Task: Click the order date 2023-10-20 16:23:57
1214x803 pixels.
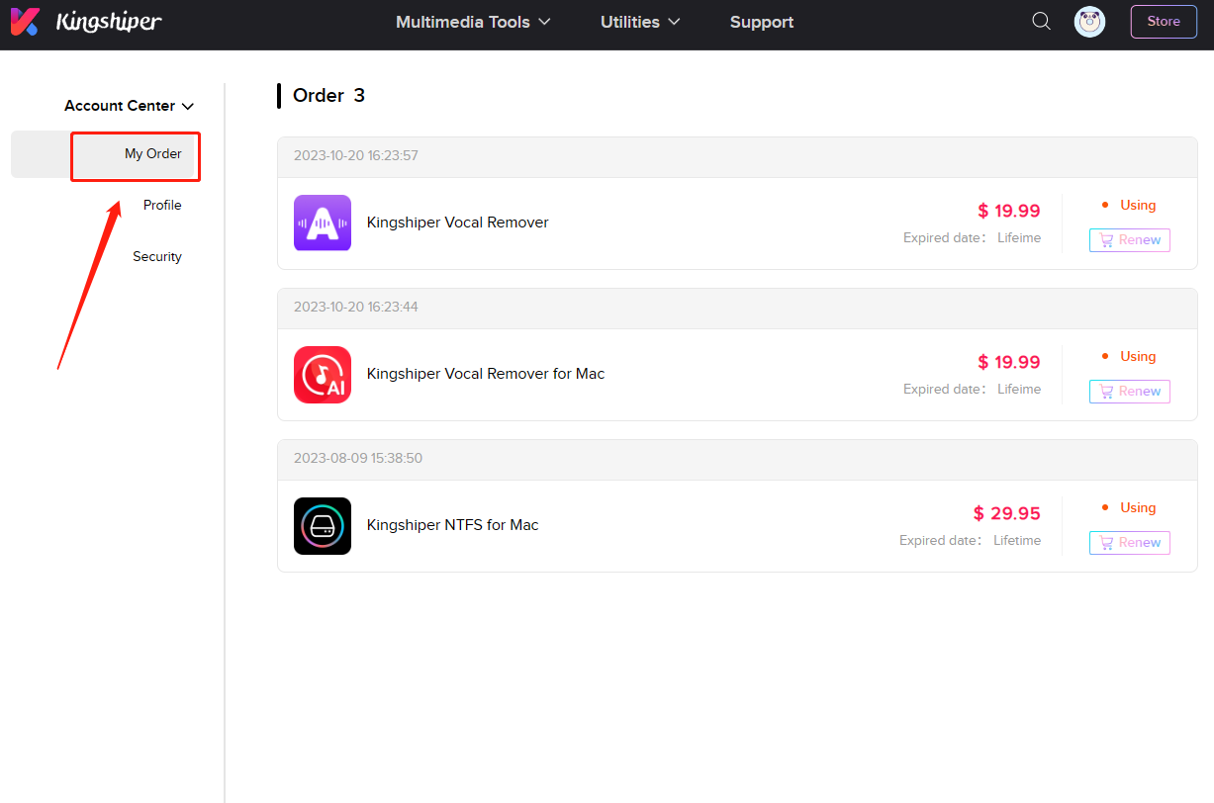Action: [356, 156]
